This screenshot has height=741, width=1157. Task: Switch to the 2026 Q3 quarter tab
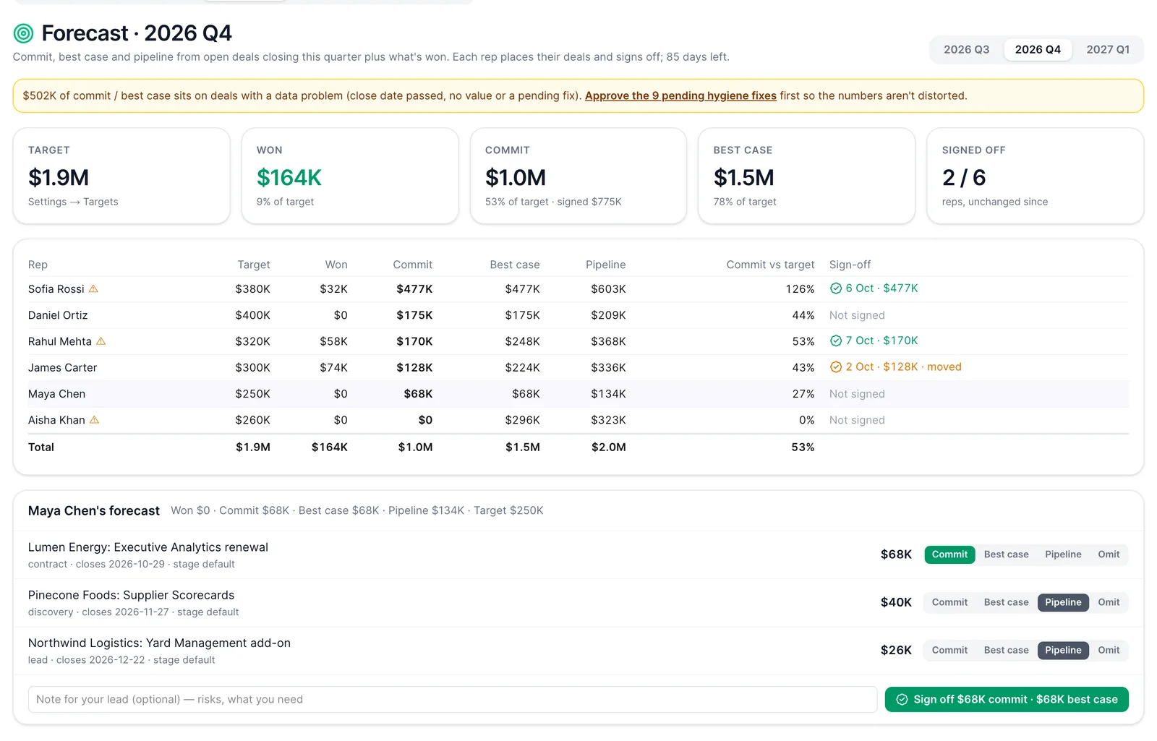[966, 49]
